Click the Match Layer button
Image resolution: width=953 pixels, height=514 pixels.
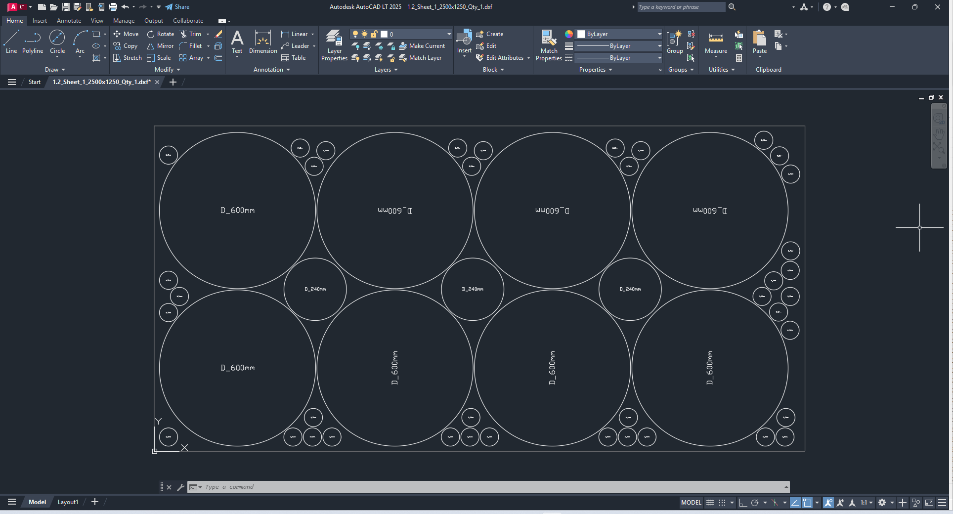pyautogui.click(x=421, y=58)
